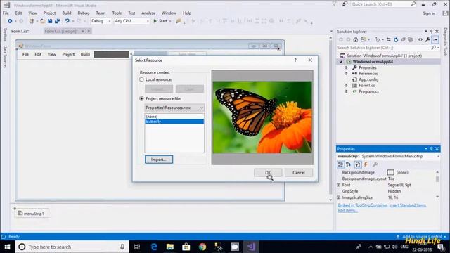Click the help question mark in Select Resource dialog
Image resolution: width=450 pixels, height=253 pixels.
[x=295, y=60]
